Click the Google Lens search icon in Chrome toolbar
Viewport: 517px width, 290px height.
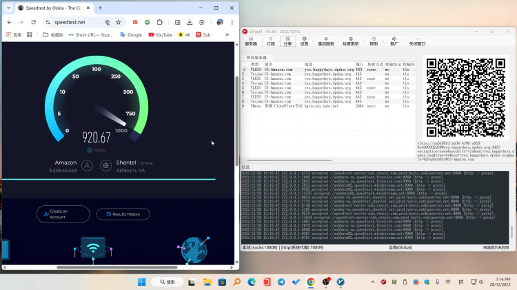202,22
